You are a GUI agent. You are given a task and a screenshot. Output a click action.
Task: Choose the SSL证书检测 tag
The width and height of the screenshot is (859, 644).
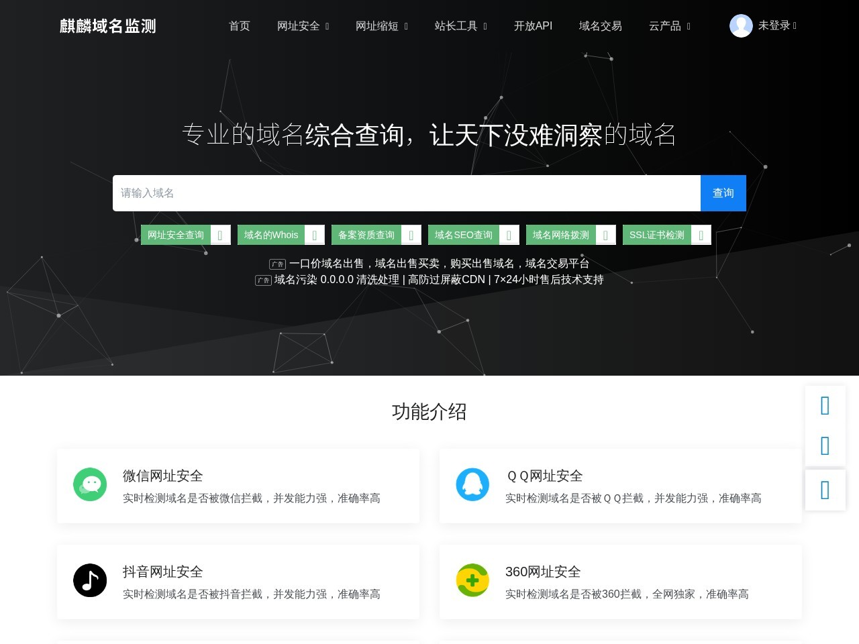(x=656, y=235)
